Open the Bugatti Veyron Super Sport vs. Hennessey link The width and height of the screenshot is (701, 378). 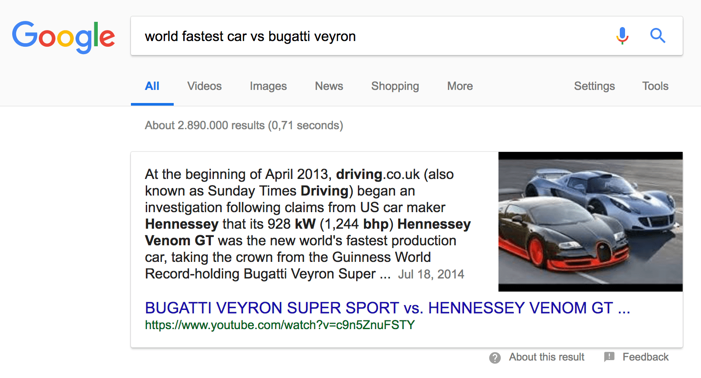pyautogui.click(x=387, y=308)
